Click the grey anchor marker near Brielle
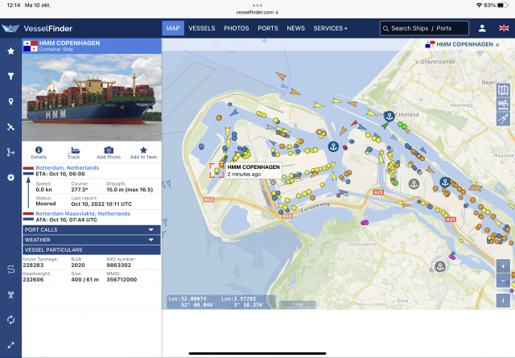Screen dimensions: 515x358 [x=440, y=266]
